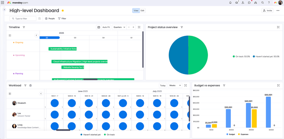This screenshot has height=139, width=284.
Task: Open the user profile avatar
Action: click(280, 3)
